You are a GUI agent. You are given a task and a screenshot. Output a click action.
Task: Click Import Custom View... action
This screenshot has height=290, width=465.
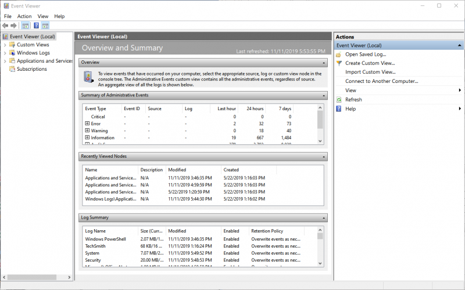[x=370, y=72]
